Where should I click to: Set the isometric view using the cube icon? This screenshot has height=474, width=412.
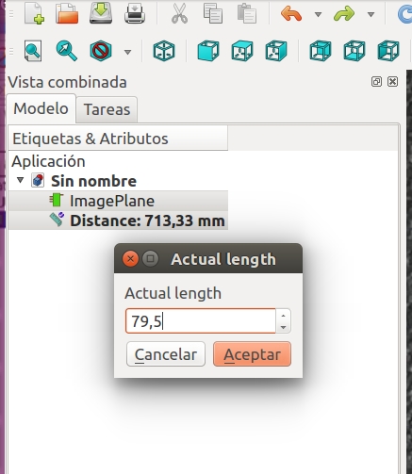click(164, 51)
